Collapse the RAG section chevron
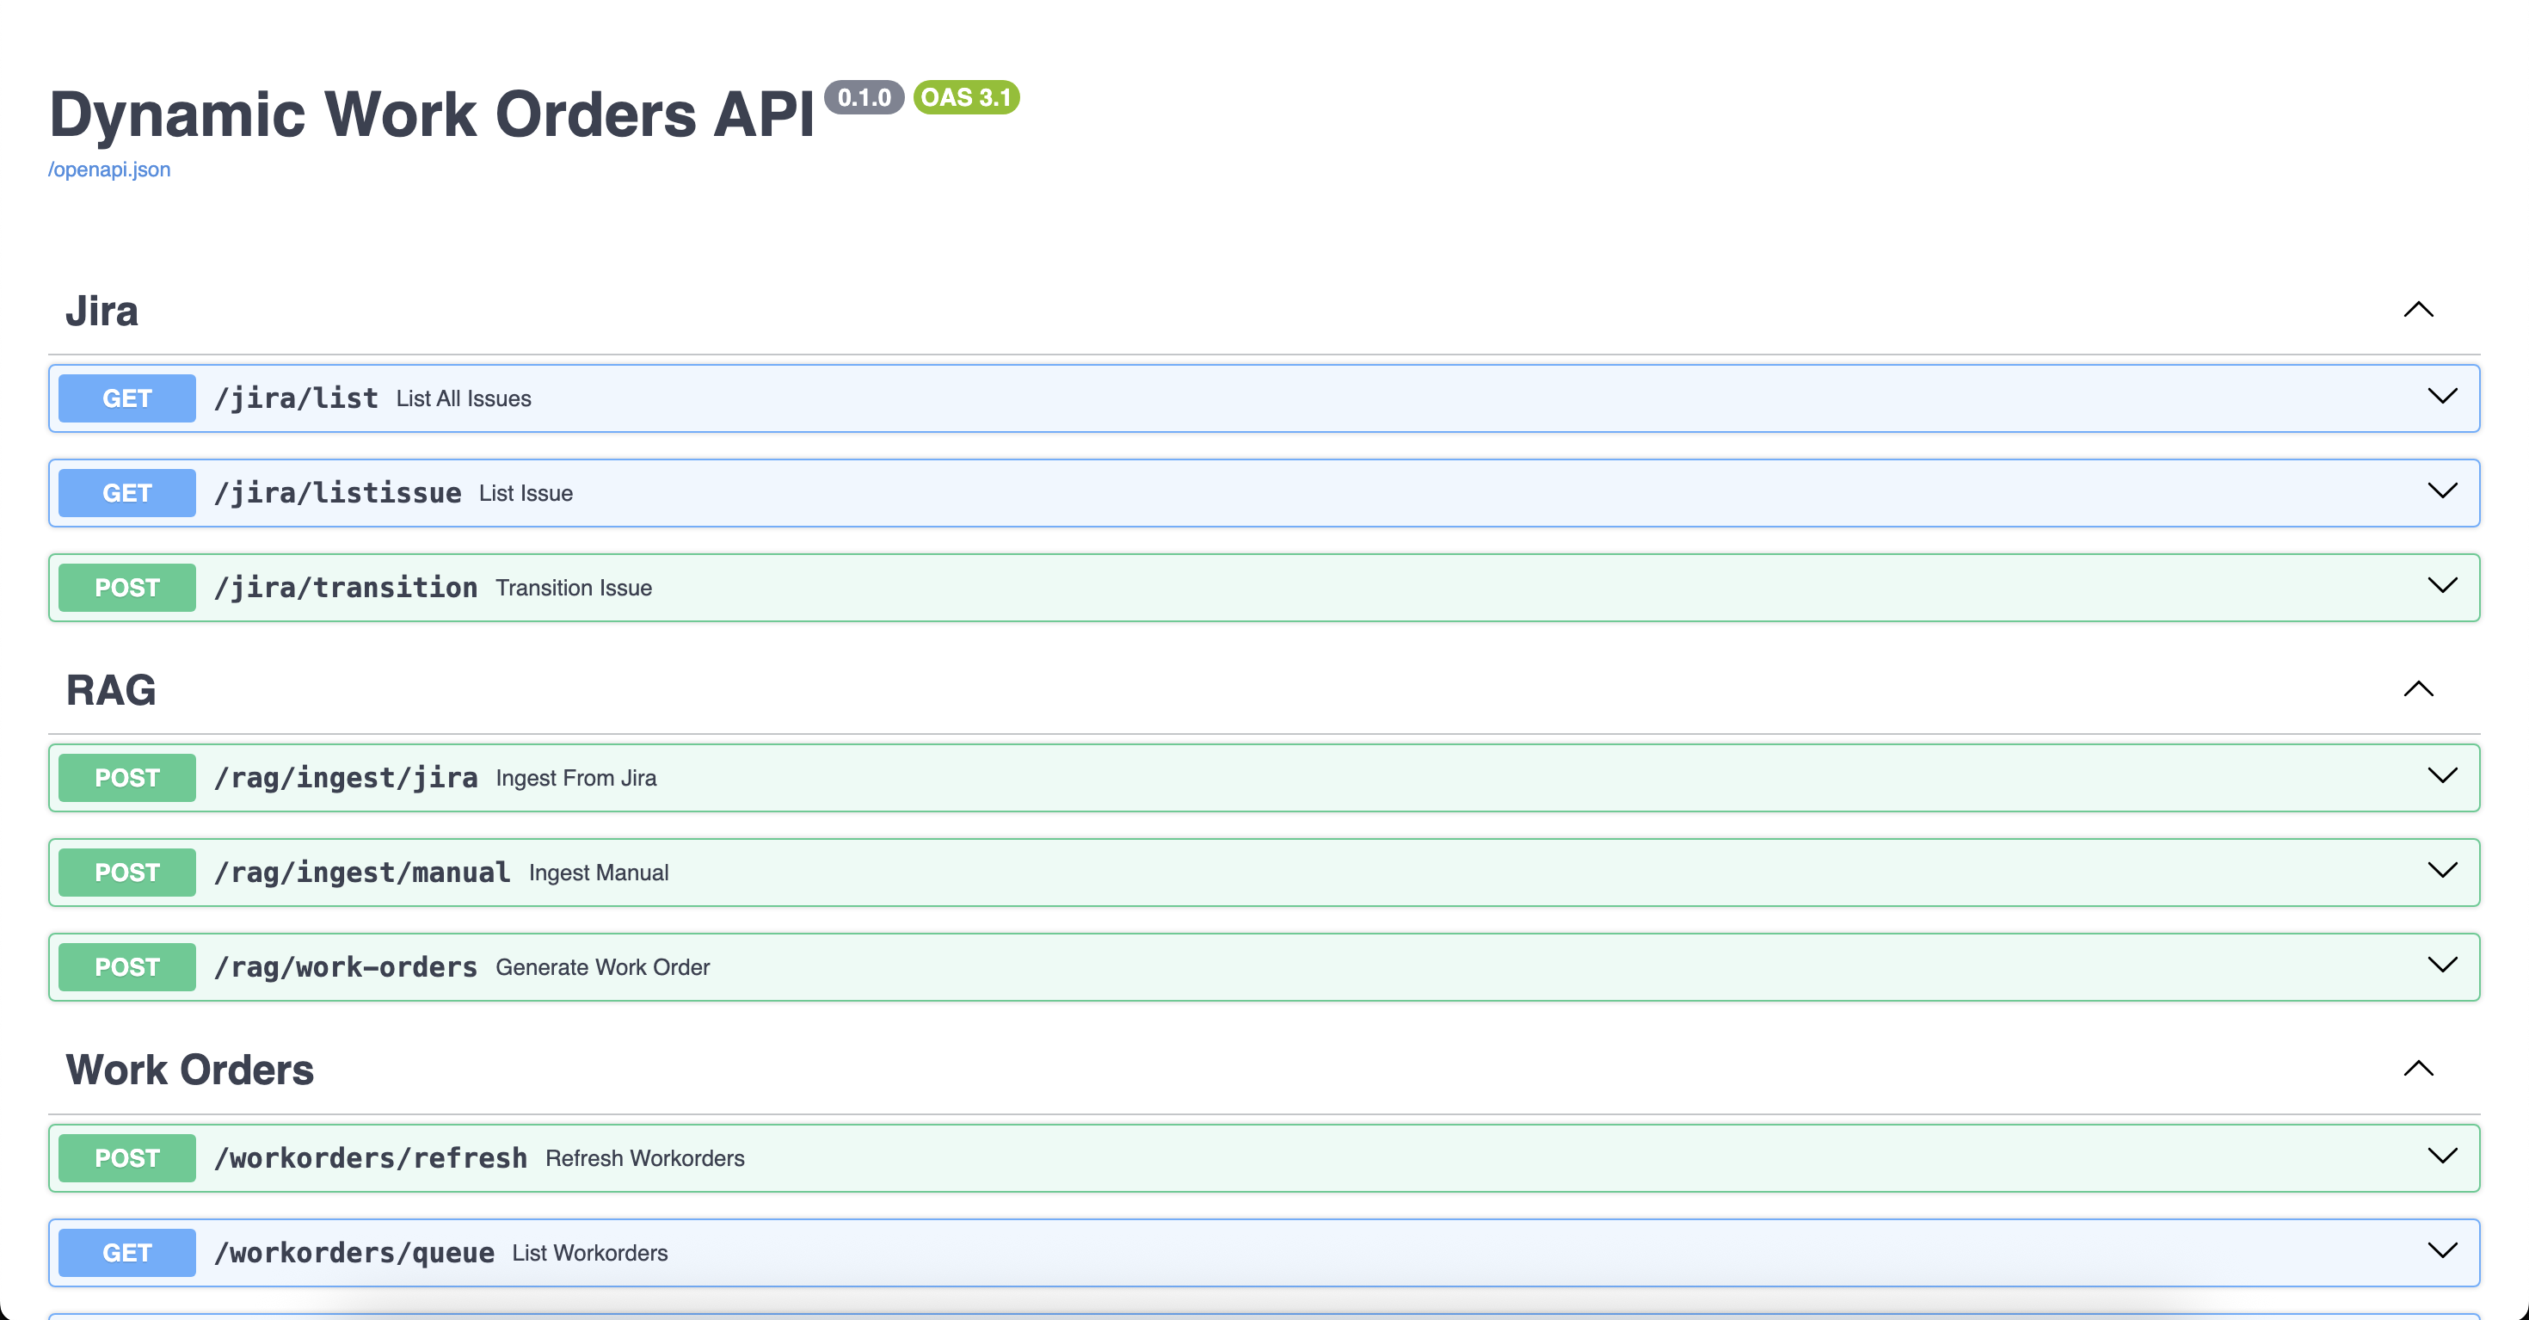This screenshot has width=2529, height=1320. point(2418,689)
